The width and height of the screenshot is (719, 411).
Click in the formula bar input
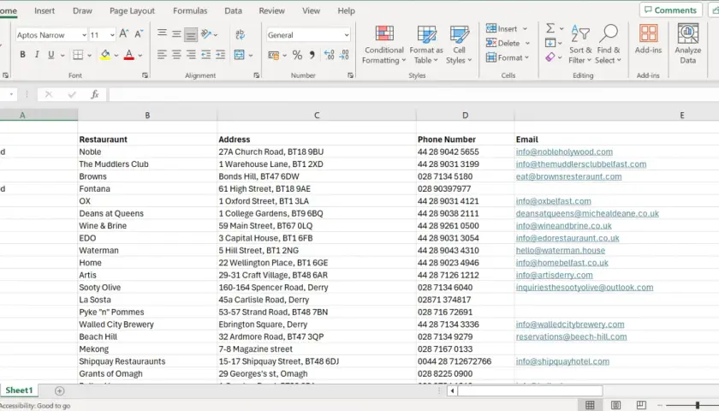413,94
